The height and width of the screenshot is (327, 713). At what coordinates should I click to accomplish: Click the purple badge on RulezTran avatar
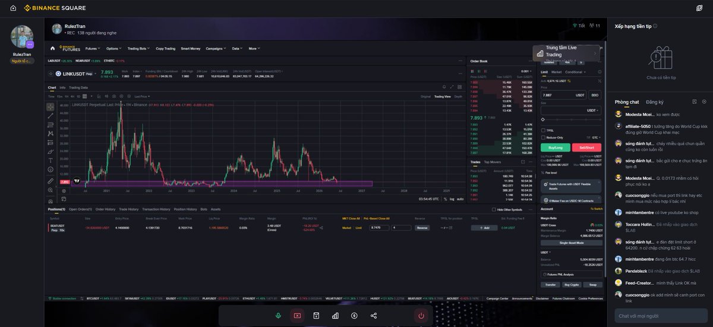pos(30,45)
